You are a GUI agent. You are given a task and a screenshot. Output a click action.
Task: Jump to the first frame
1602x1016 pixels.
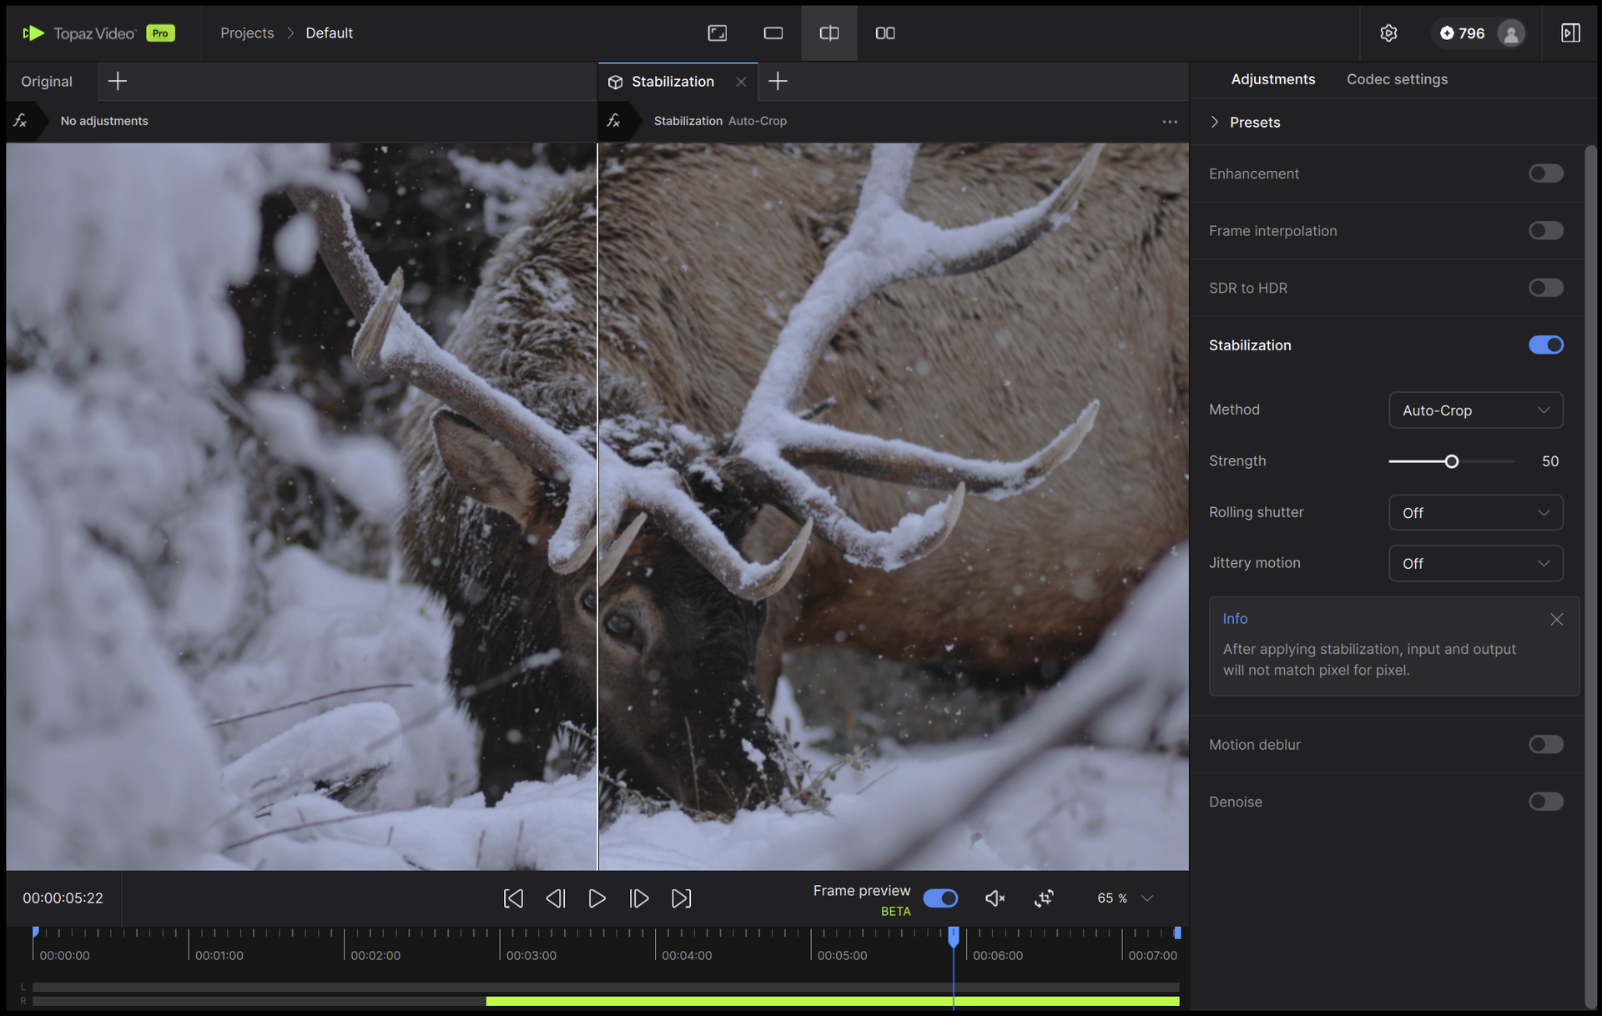(513, 898)
